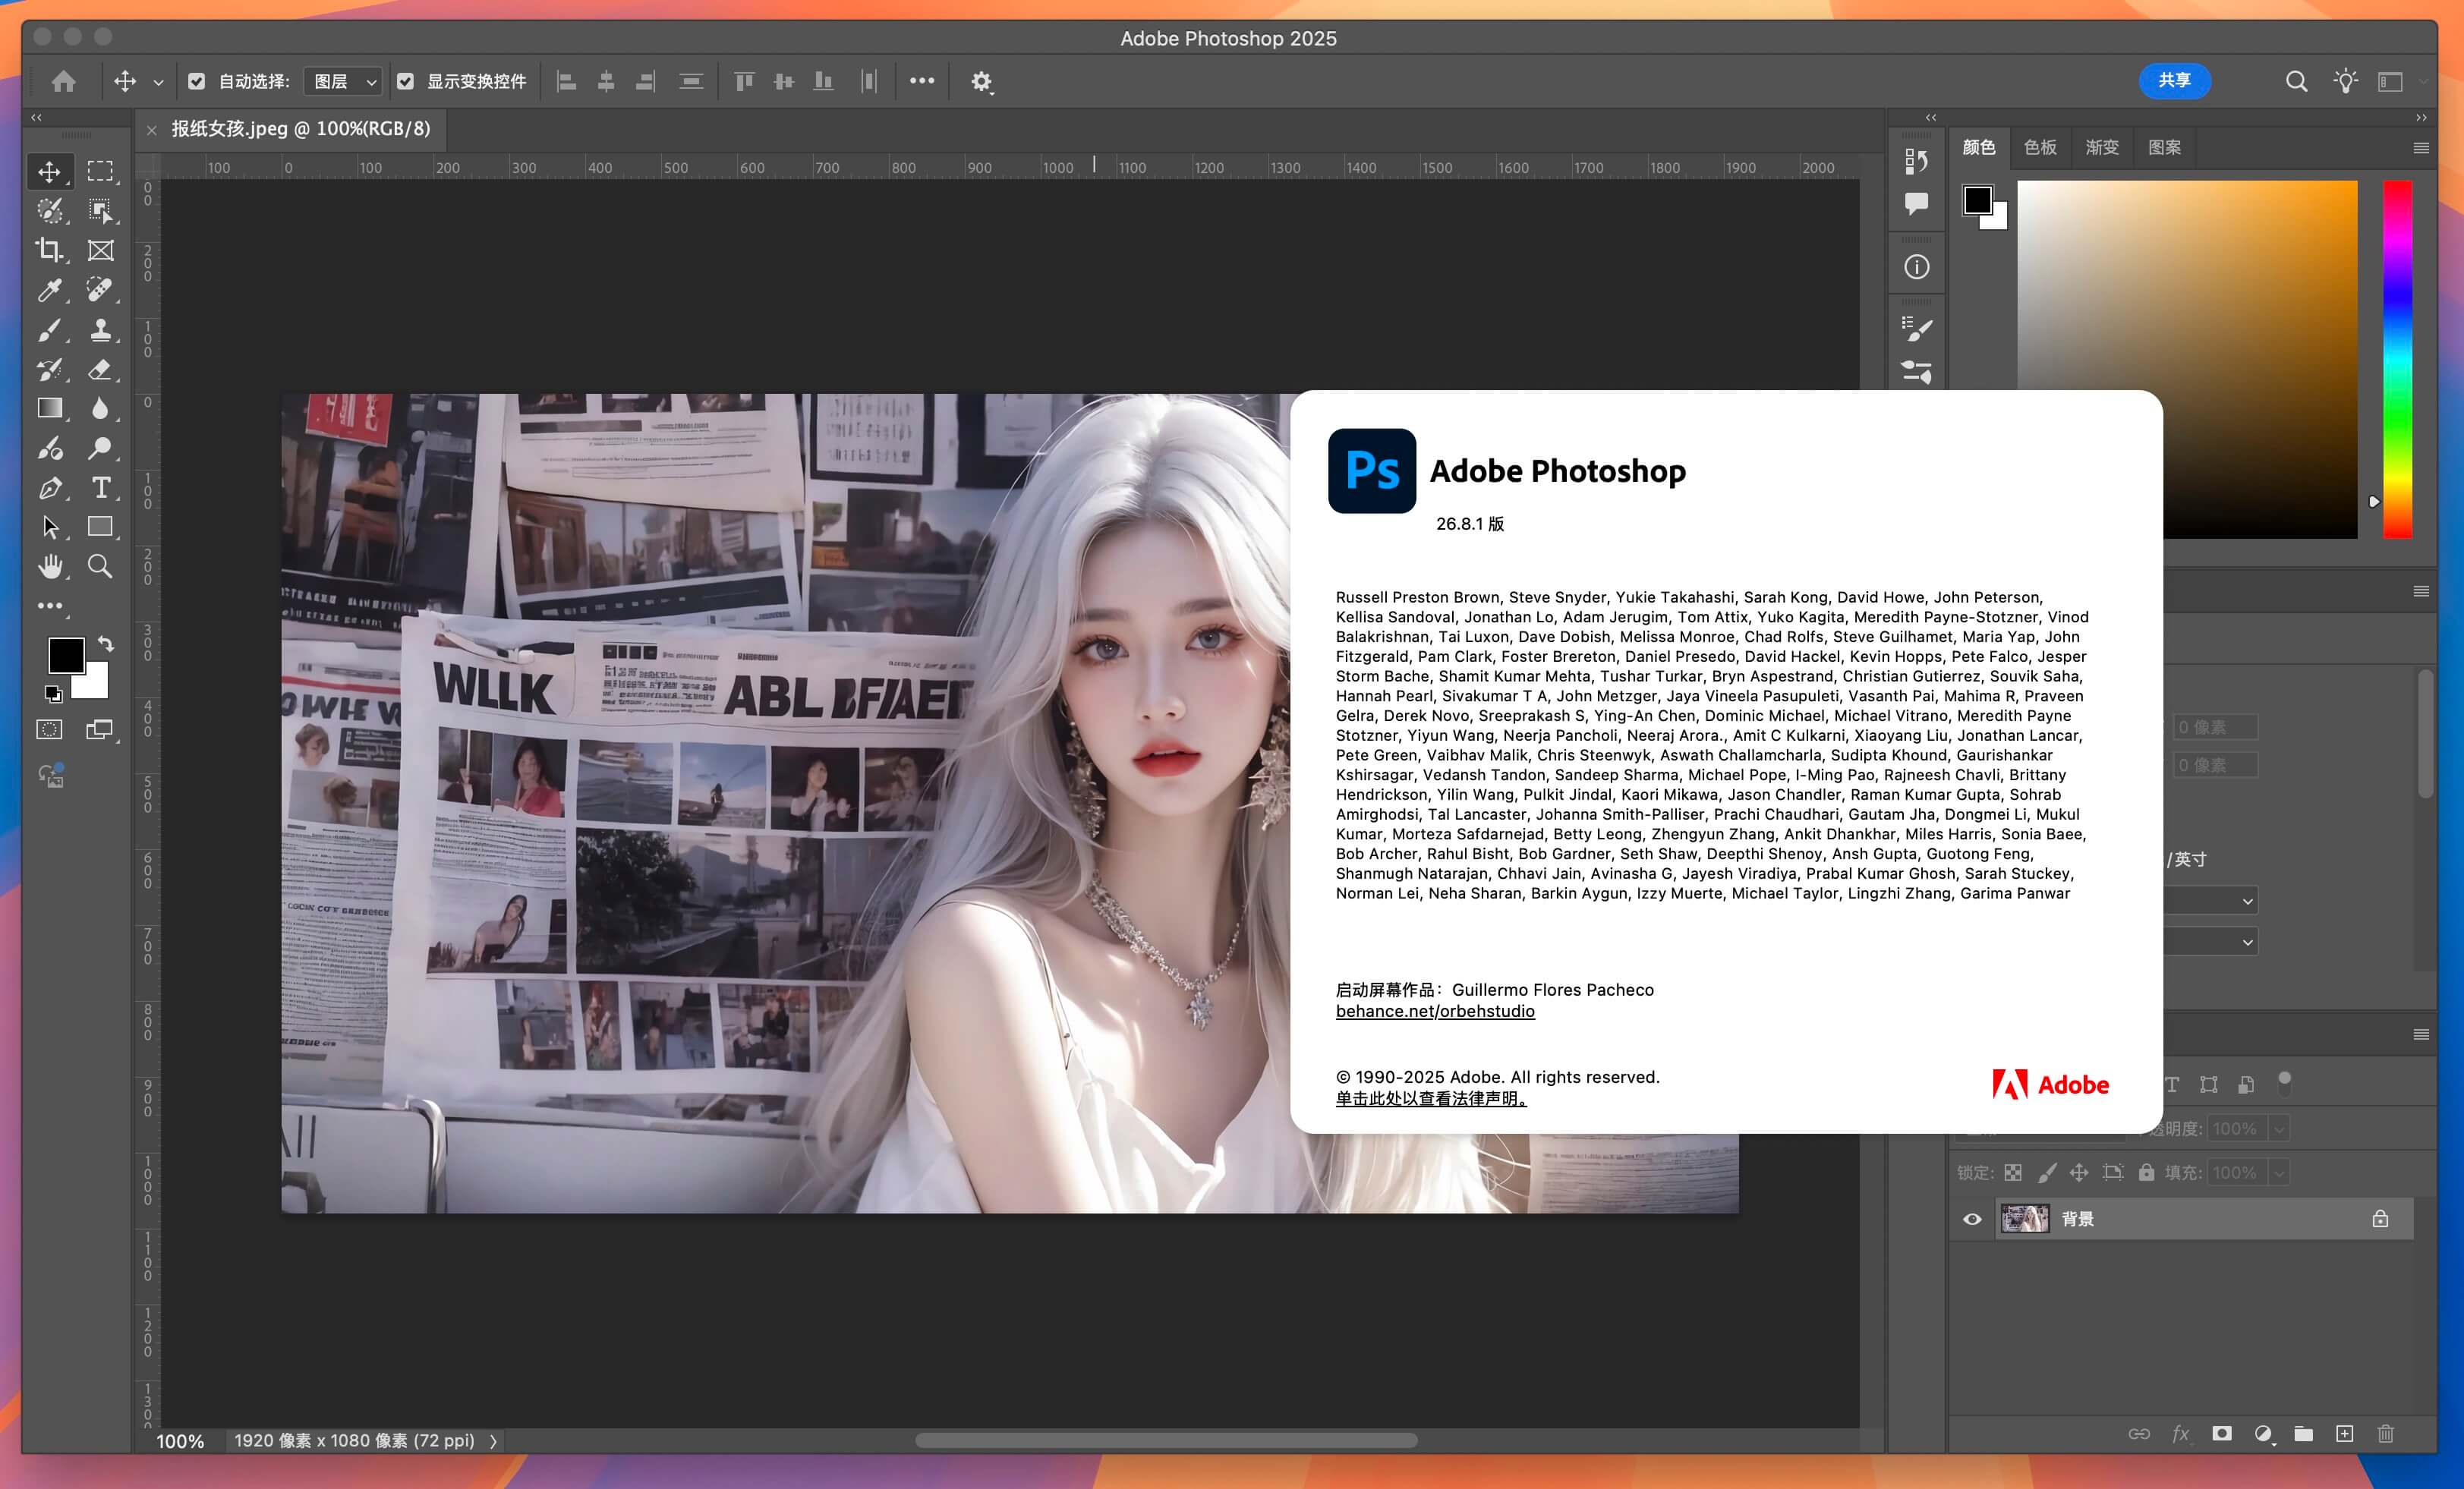Swap foreground and background colors arrow
Image resolution: width=2464 pixels, height=1489 pixels.
pyautogui.click(x=106, y=645)
